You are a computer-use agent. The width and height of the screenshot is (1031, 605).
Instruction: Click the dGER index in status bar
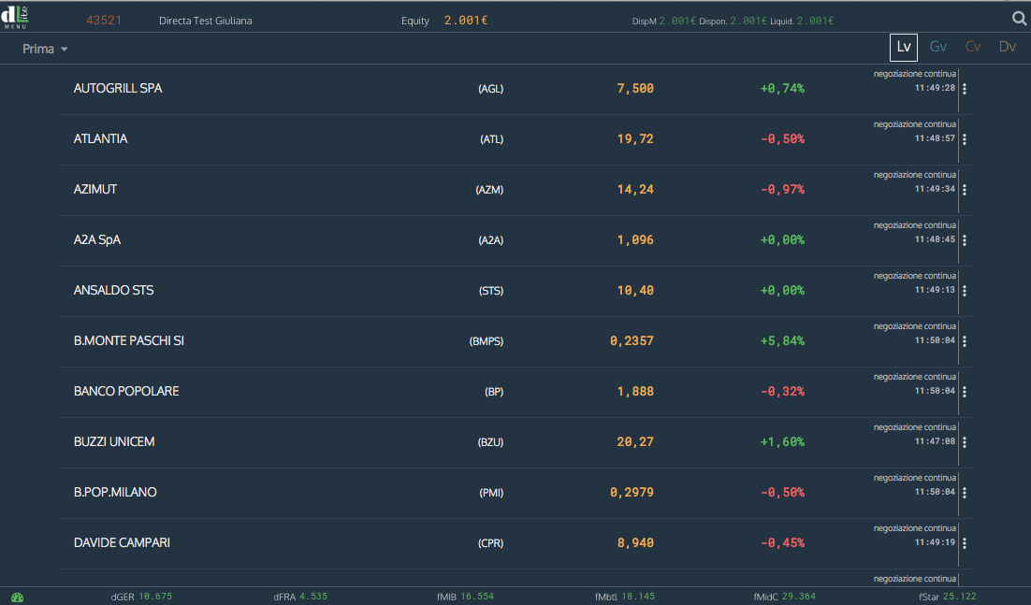[141, 597]
